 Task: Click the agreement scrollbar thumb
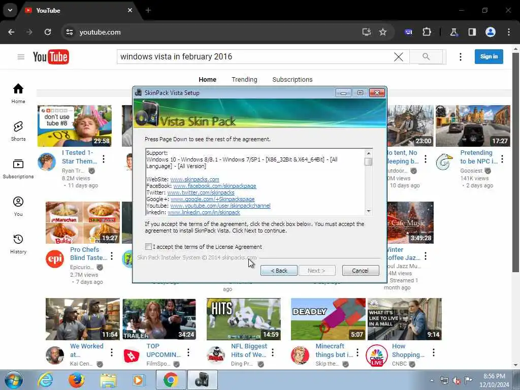[x=369, y=162]
